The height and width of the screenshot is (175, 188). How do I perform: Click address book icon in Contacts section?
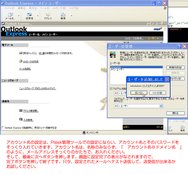click(21, 110)
